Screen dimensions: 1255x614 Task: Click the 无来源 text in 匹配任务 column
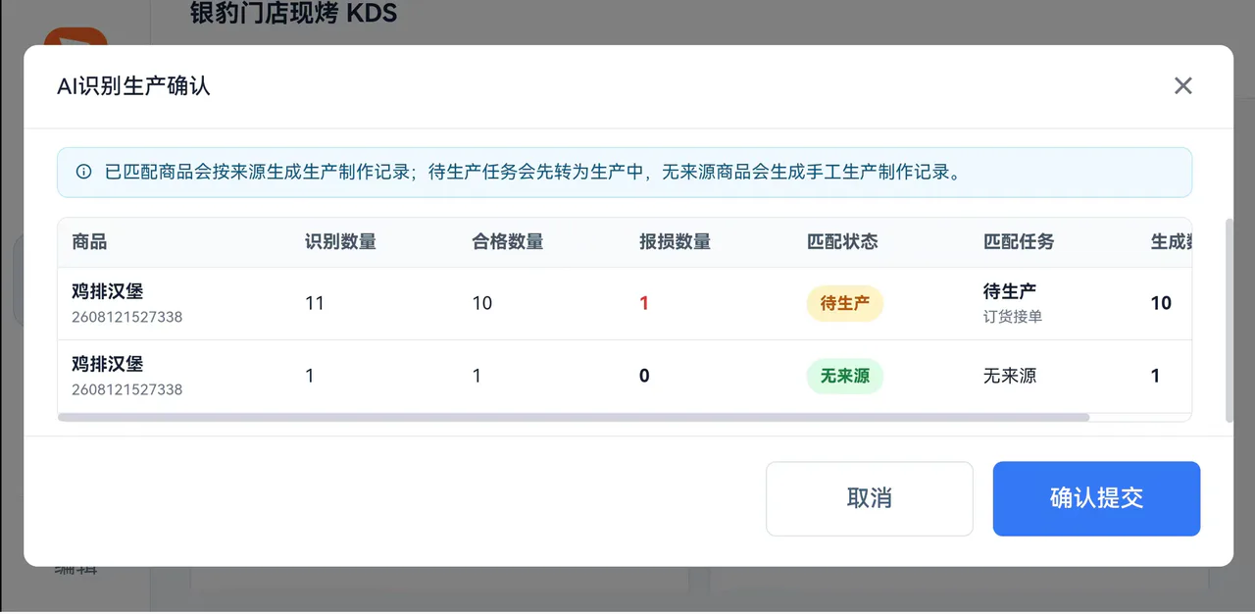click(1010, 376)
